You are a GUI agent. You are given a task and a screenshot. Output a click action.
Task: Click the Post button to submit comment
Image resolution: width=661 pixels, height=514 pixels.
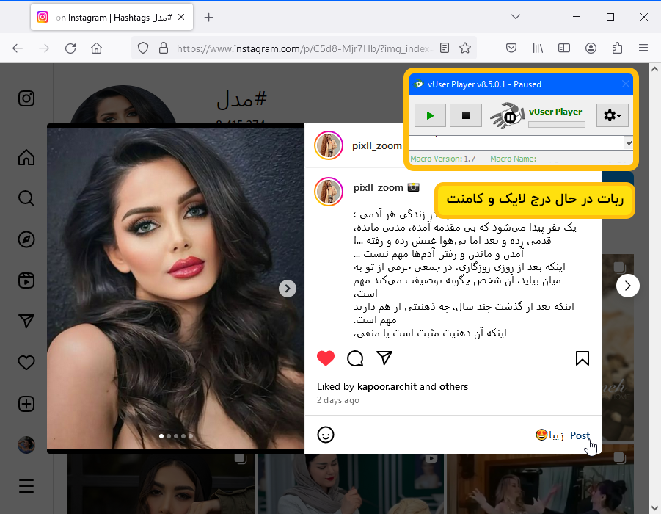tap(580, 435)
